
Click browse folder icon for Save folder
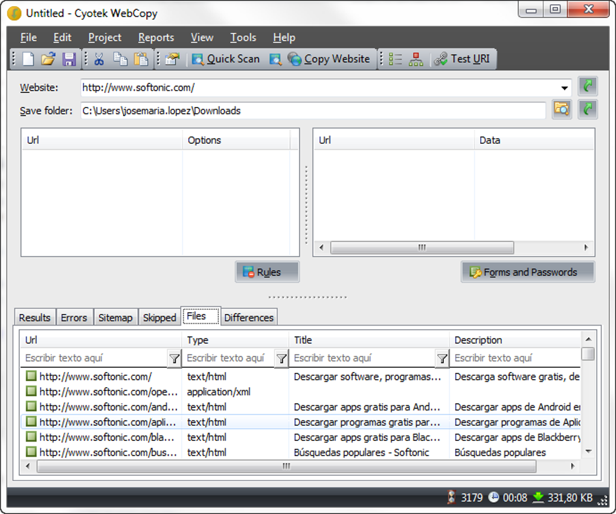coord(562,109)
